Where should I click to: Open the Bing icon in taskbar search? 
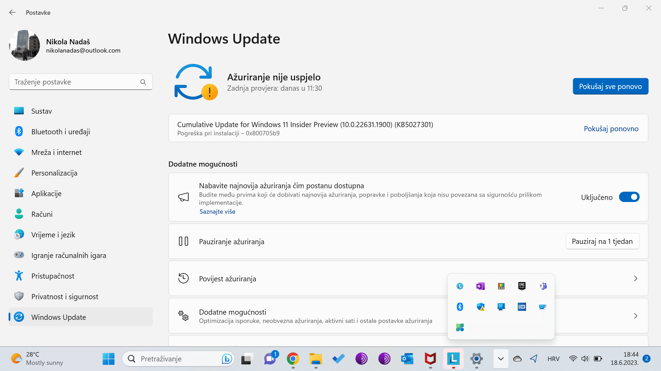click(x=227, y=359)
